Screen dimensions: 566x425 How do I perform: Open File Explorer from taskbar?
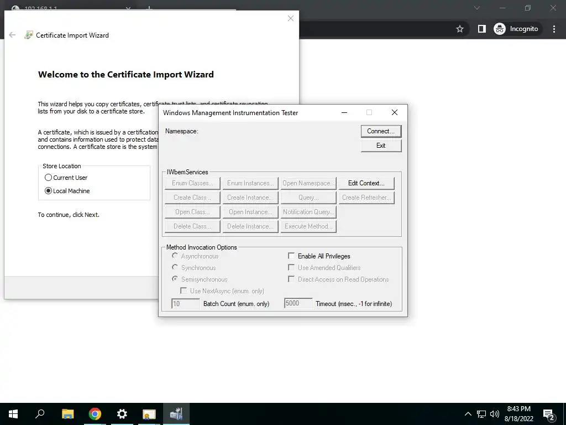(x=68, y=414)
